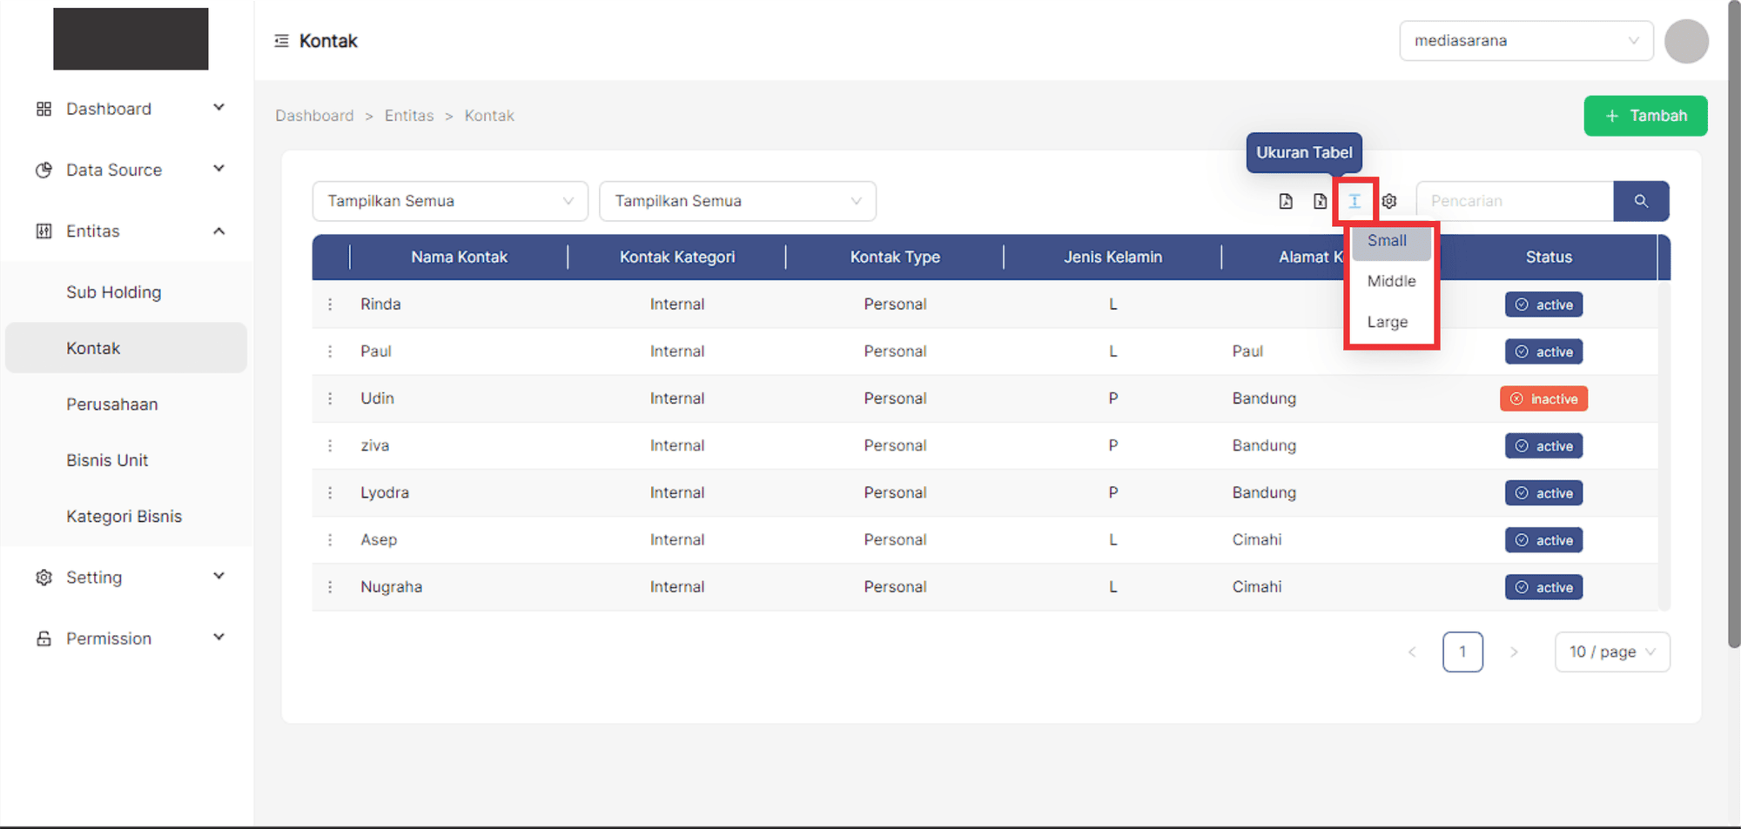Click inactive status badge for Udin

coord(1543,398)
